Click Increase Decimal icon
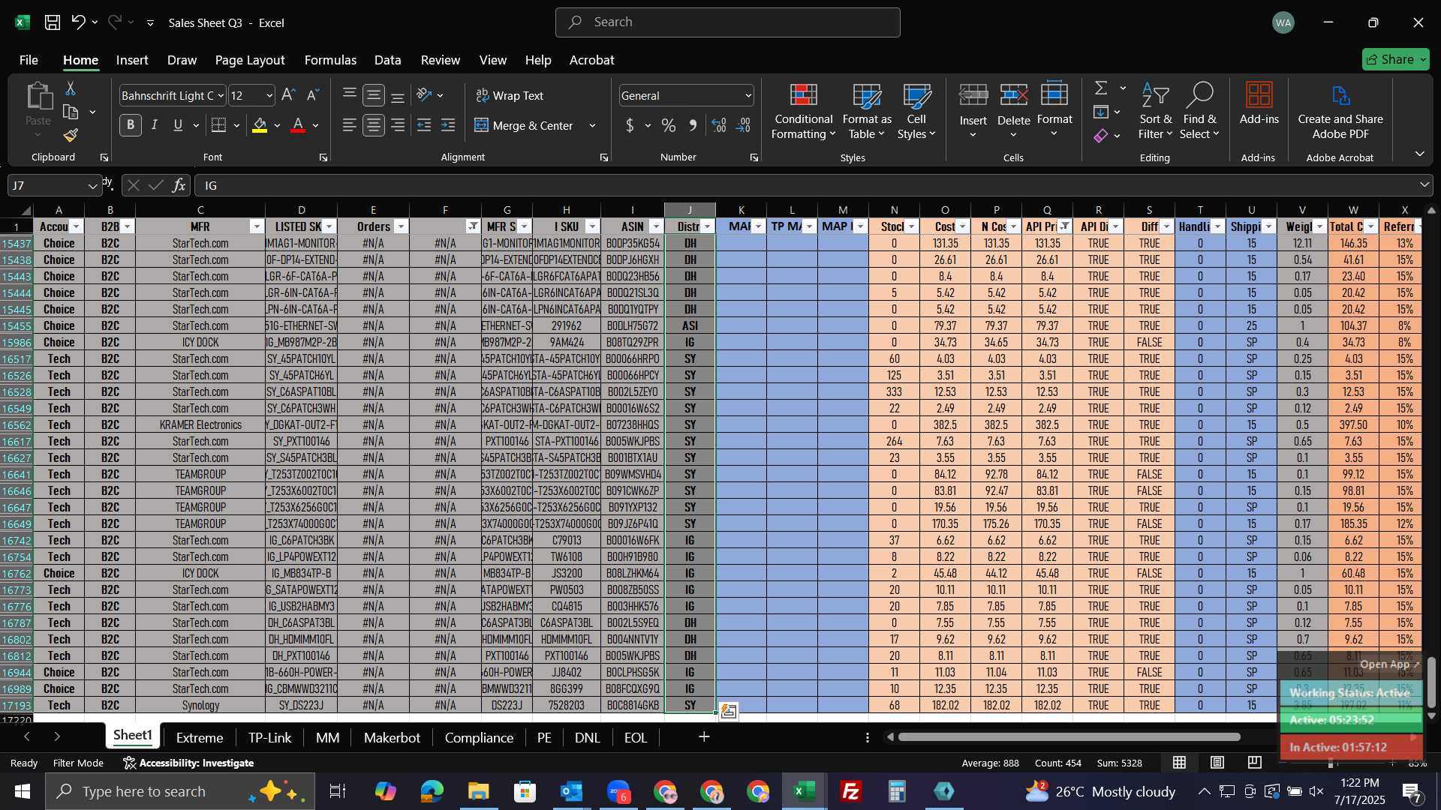This screenshot has height=810, width=1441. 719,125
